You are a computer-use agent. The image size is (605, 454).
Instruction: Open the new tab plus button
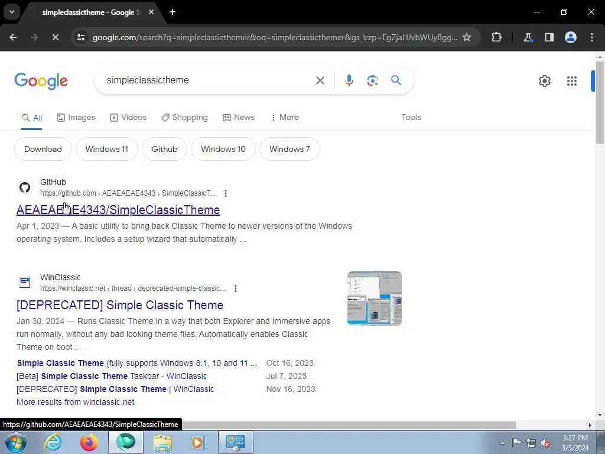173,12
